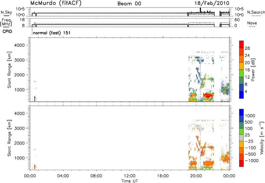
Task: Click the N.Sky legend label
Action: point(6,12)
